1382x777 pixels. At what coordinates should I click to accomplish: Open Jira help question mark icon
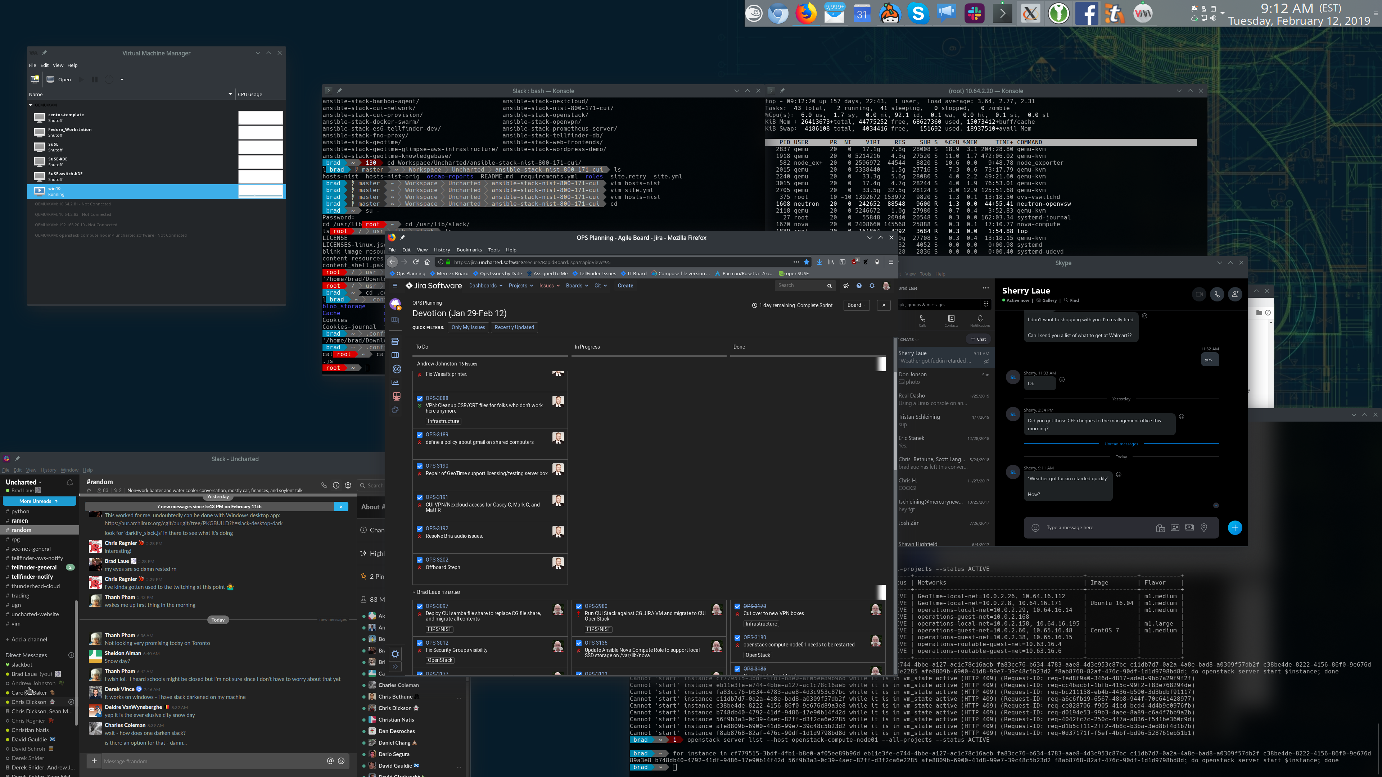pos(859,286)
